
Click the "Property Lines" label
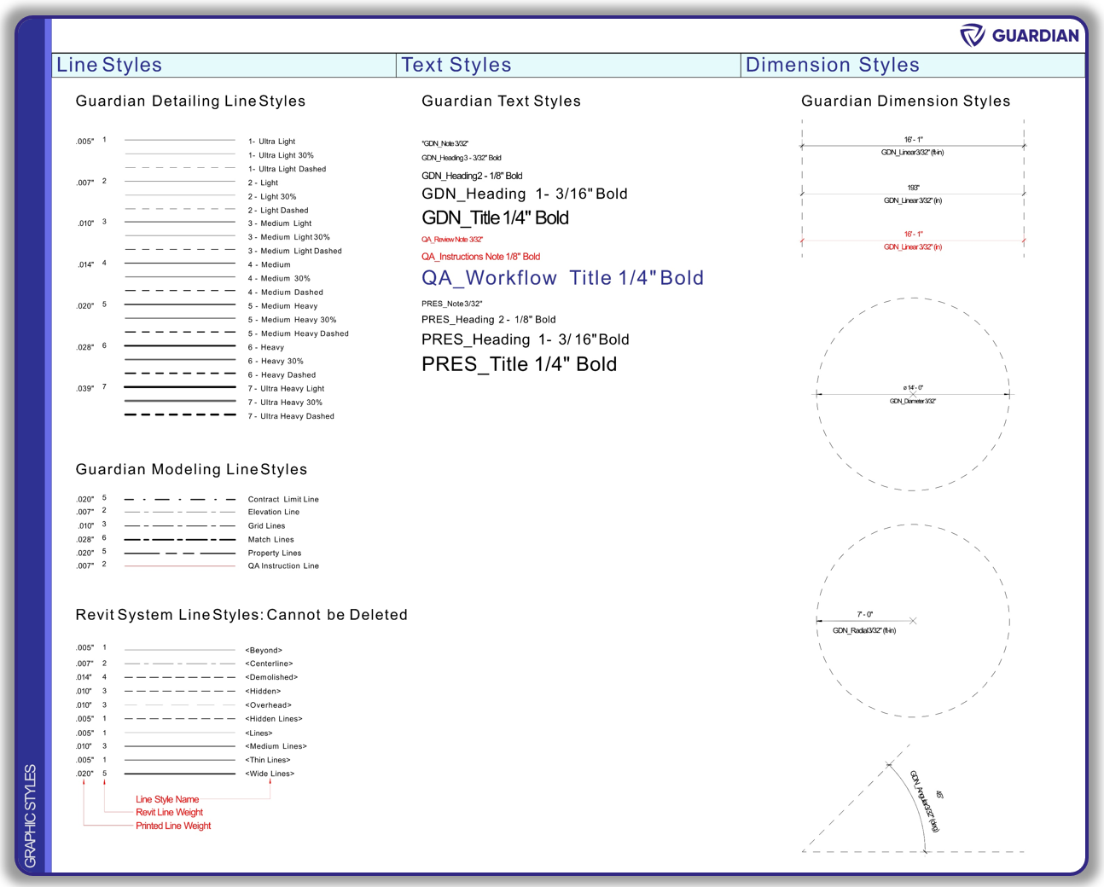pos(275,554)
